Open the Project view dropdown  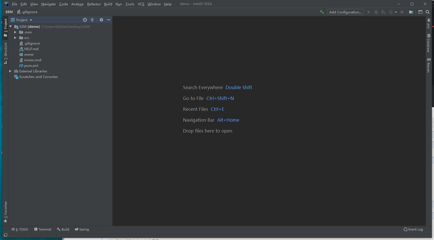(x=21, y=20)
